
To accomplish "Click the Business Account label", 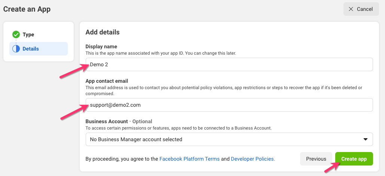I will click(107, 121).
